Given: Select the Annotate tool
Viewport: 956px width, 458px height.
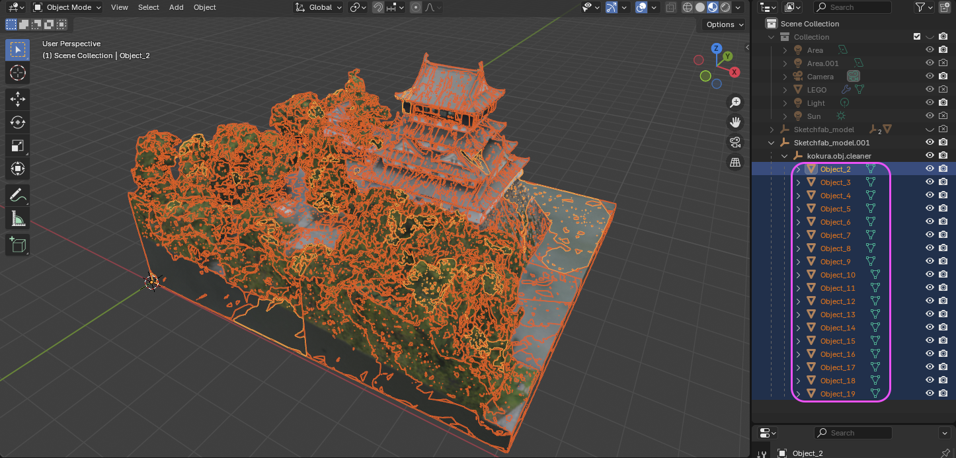Looking at the screenshot, I should pyautogui.click(x=18, y=195).
